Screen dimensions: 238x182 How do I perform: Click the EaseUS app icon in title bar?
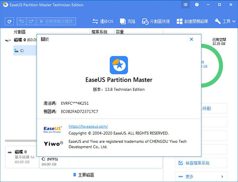[5, 5]
